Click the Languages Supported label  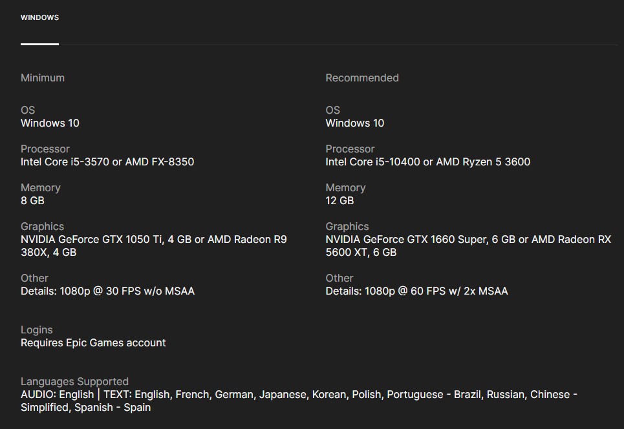(74, 381)
